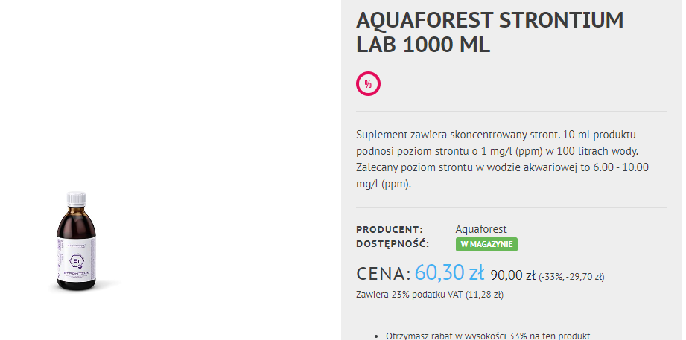This screenshot has width=686, height=340.
Task: Click the Otrzymasz rabat 33% bullet text
Action: (x=489, y=336)
